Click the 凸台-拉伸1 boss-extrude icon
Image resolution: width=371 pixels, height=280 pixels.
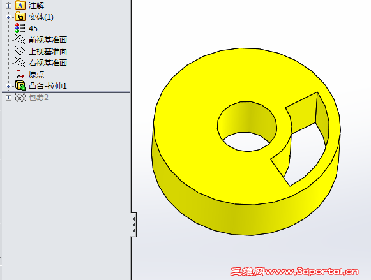click(x=20, y=85)
